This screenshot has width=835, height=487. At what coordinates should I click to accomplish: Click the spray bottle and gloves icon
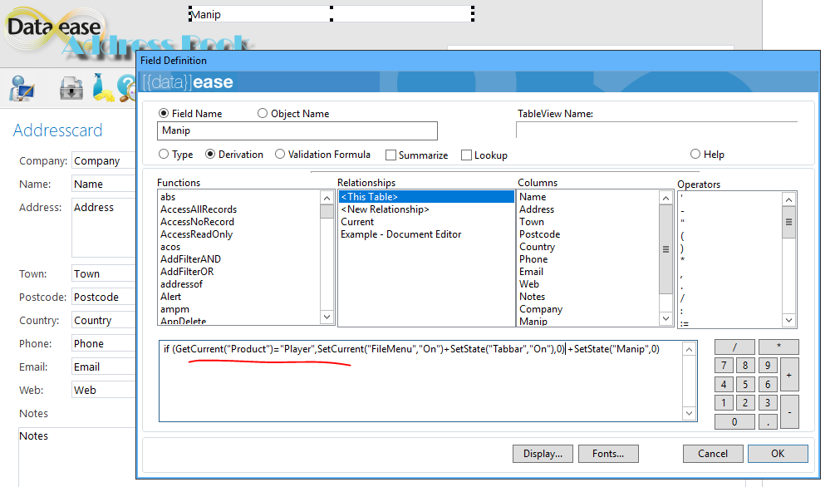pyautogui.click(x=103, y=87)
